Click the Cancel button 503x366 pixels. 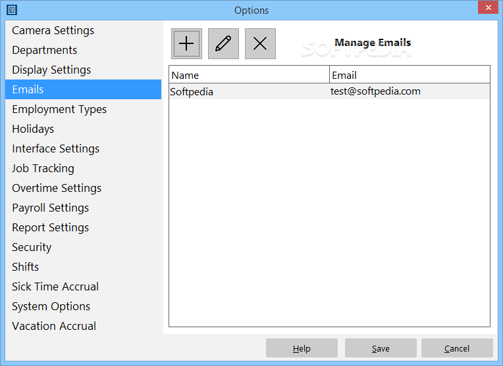pos(457,348)
